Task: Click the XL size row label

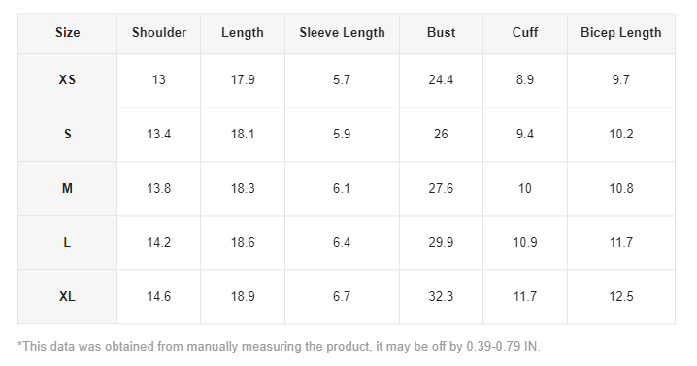Action: 68,297
